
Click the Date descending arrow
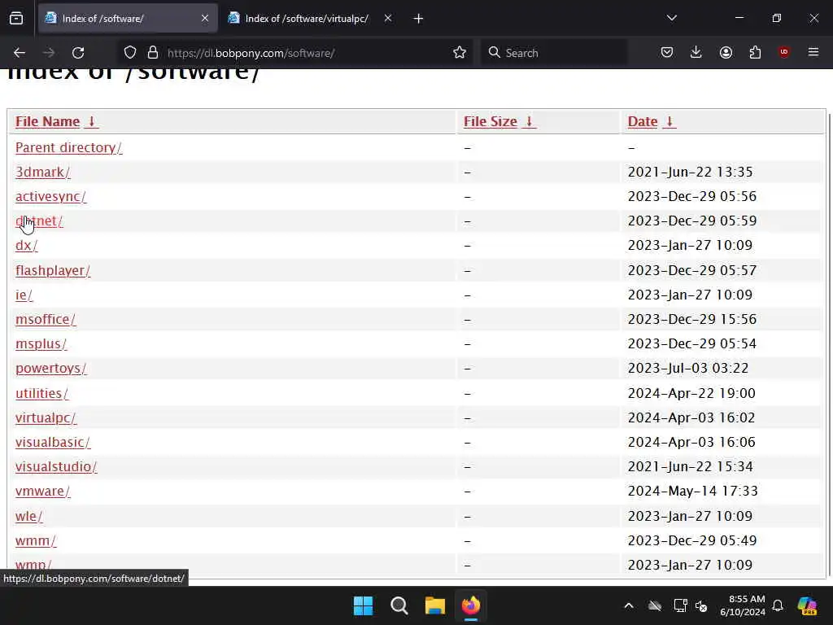coord(669,122)
